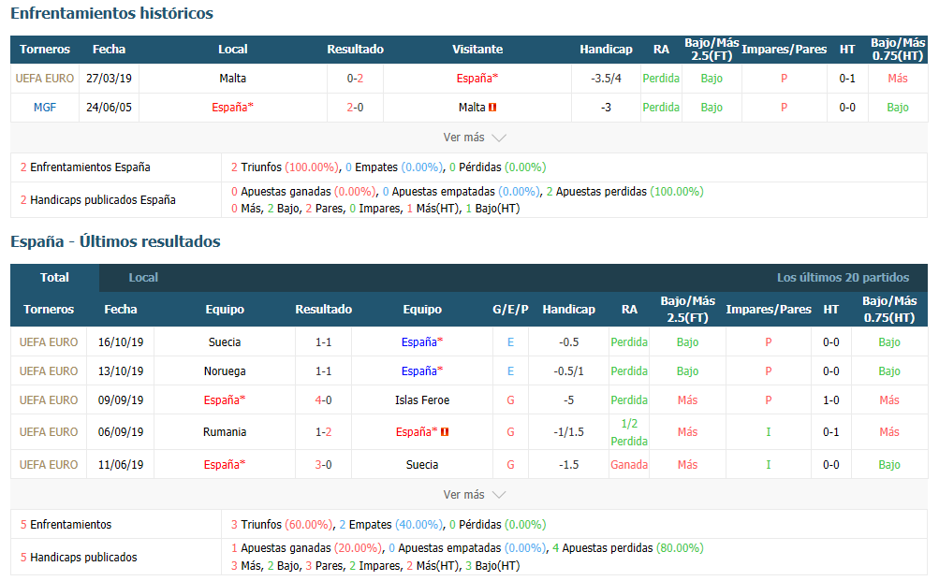This screenshot has height=581, width=939.
Task: Click 1/2 Perdida cell in Rumania row
Action: click(x=629, y=432)
